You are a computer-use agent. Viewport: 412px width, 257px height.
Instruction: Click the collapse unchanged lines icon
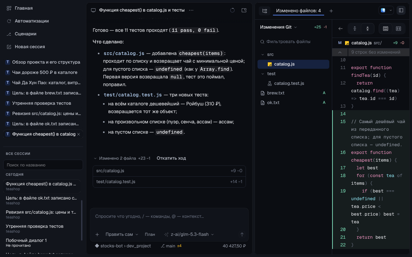tap(367, 29)
